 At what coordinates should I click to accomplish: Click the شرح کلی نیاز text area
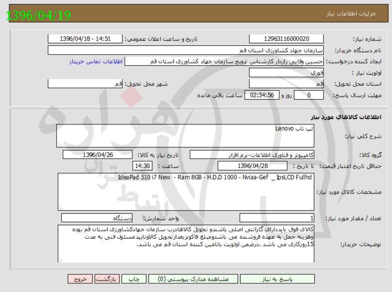[x=186, y=136]
